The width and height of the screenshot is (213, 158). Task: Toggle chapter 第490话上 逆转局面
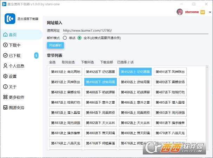coord(135,82)
